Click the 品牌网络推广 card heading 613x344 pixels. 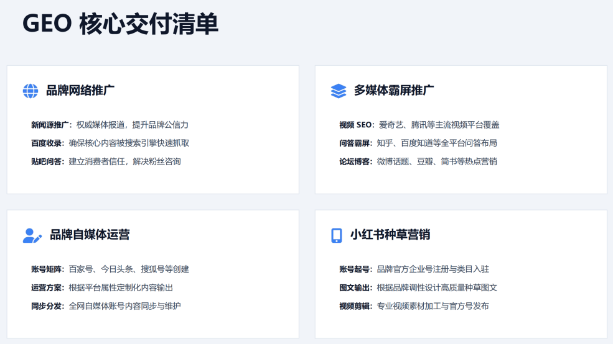[80, 91]
